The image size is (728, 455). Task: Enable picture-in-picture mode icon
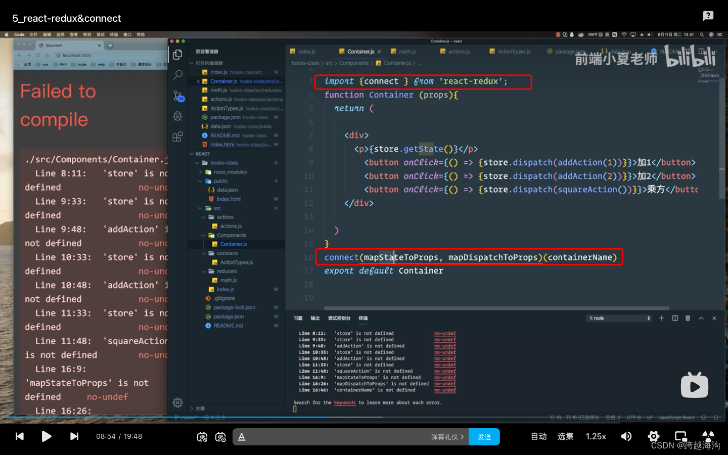[x=681, y=436]
